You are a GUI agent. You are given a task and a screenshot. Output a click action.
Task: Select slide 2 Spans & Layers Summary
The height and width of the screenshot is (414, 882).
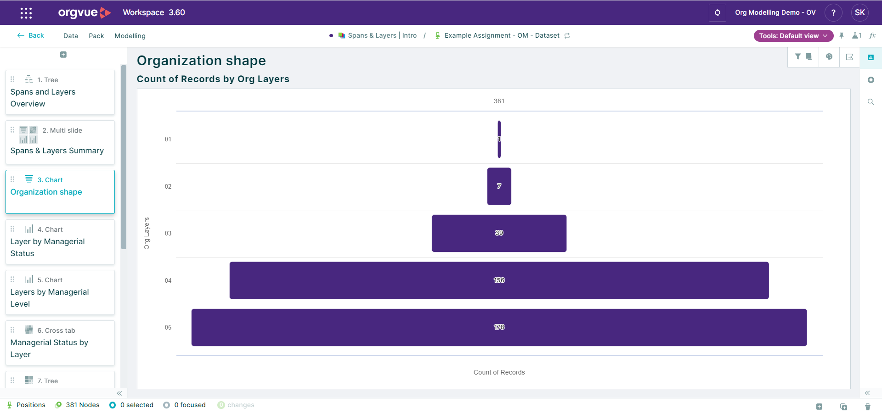point(60,142)
